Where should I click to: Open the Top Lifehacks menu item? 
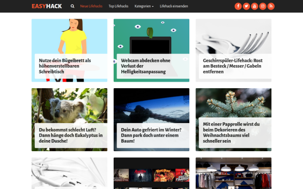pos(119,6)
